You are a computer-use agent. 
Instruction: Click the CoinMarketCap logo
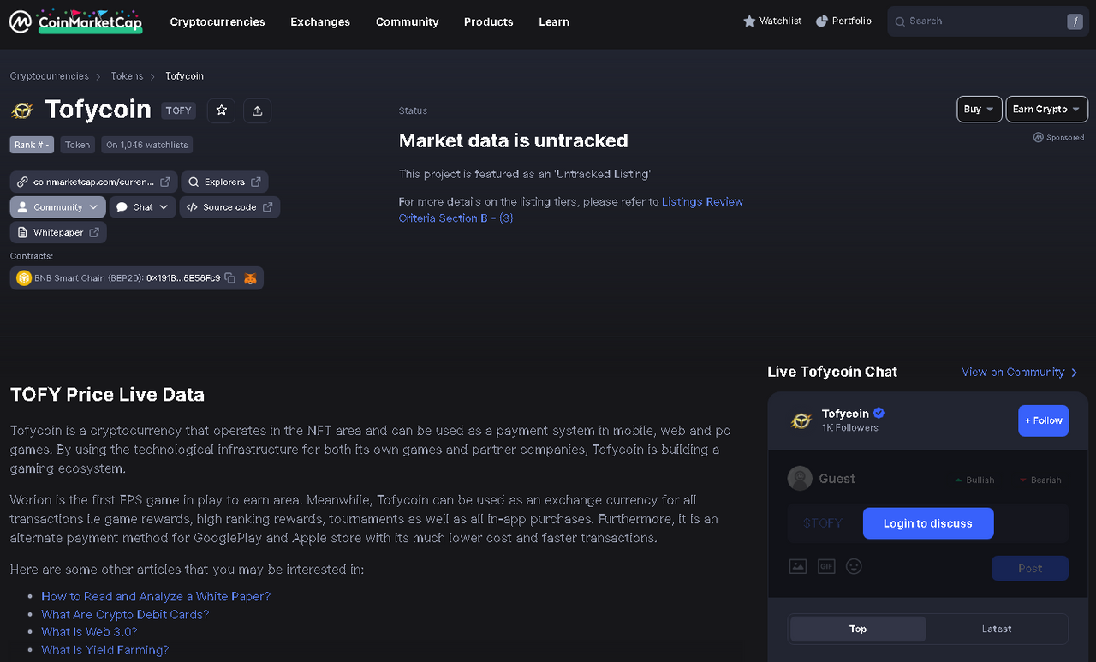(x=75, y=21)
